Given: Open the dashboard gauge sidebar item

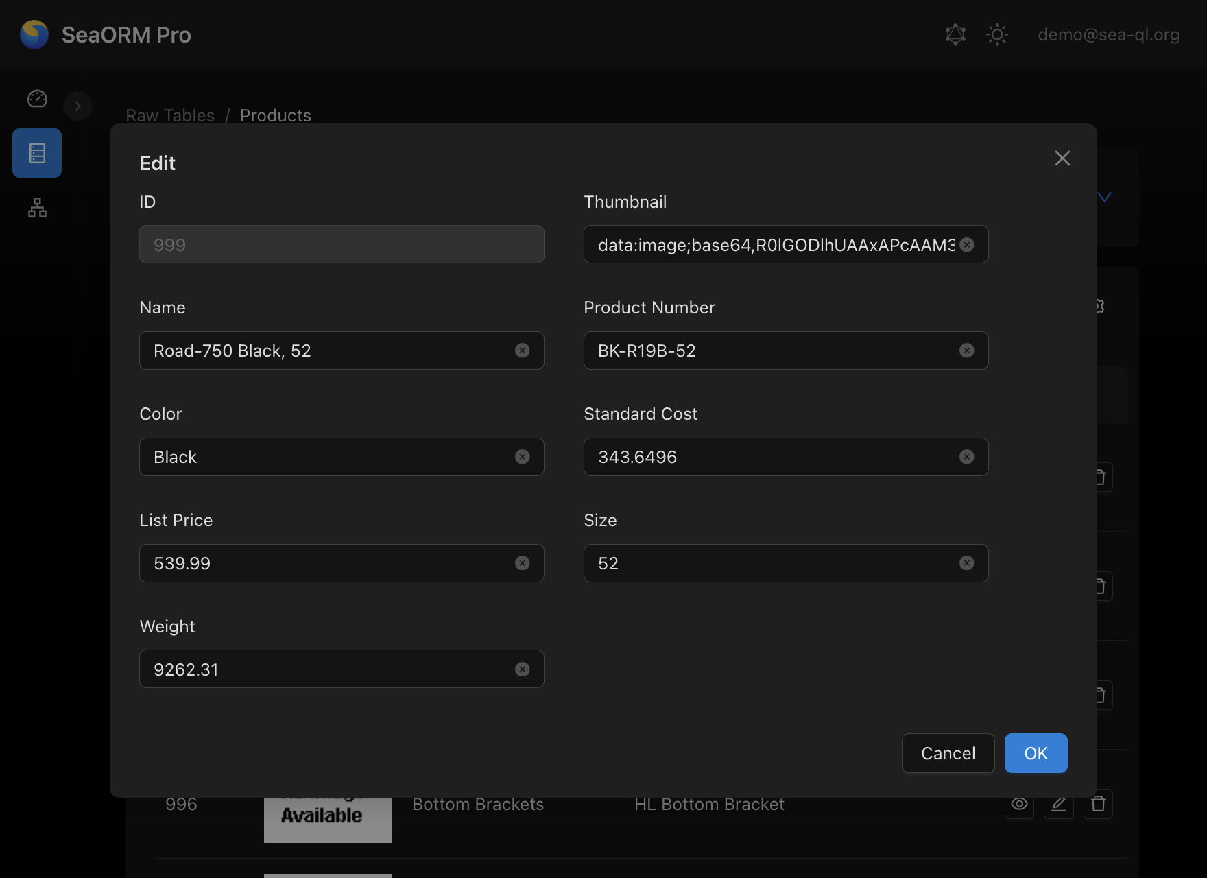Looking at the screenshot, I should pyautogui.click(x=37, y=99).
